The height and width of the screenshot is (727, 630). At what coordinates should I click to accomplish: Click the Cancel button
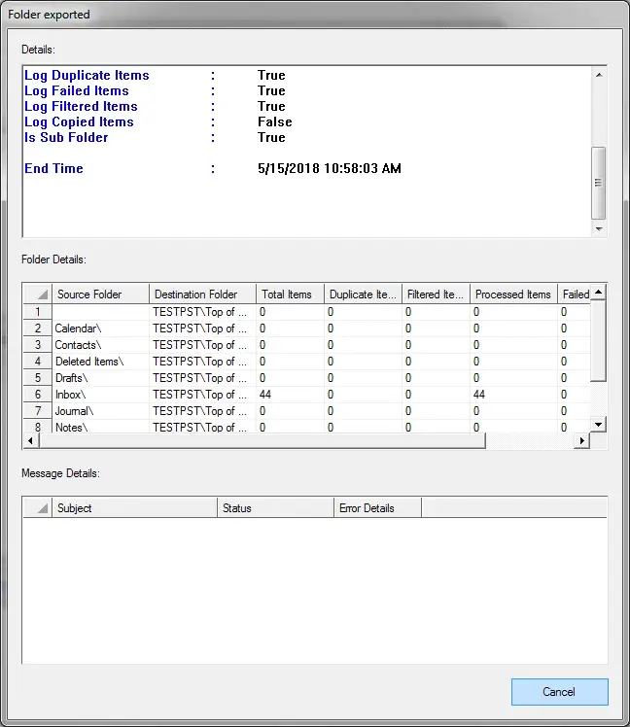559,692
